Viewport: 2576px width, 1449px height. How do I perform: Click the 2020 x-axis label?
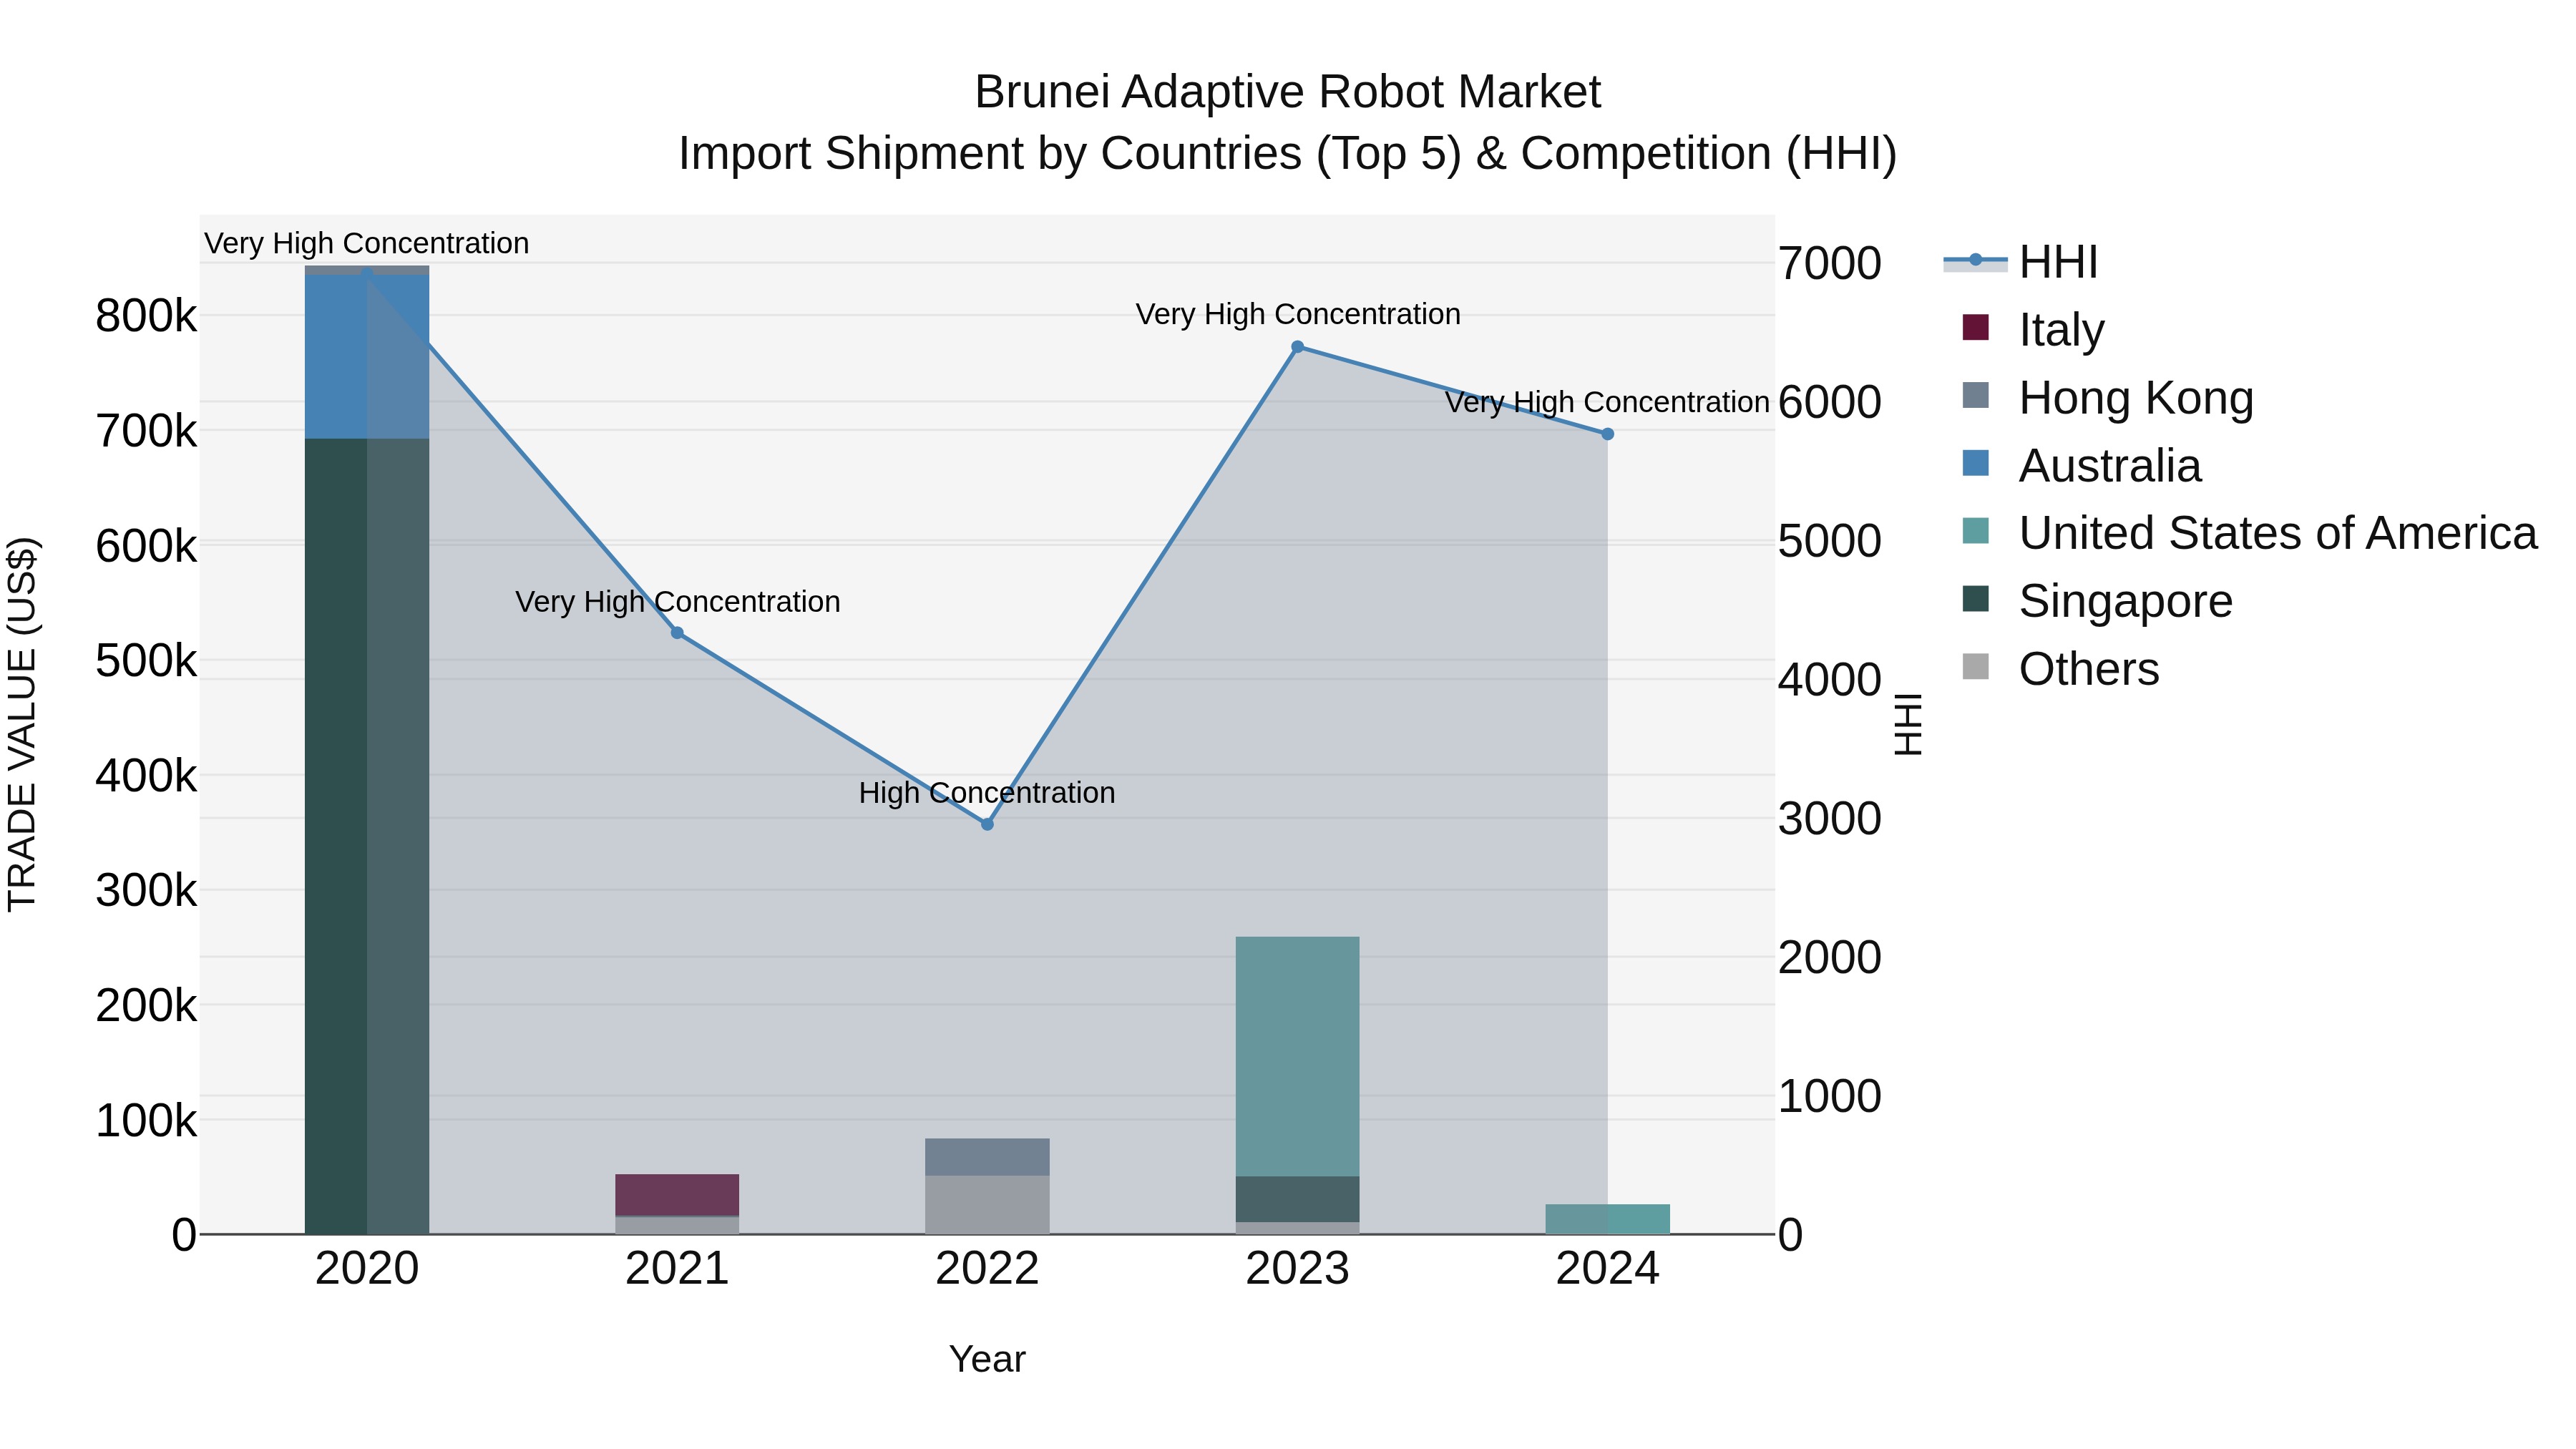(x=367, y=1269)
